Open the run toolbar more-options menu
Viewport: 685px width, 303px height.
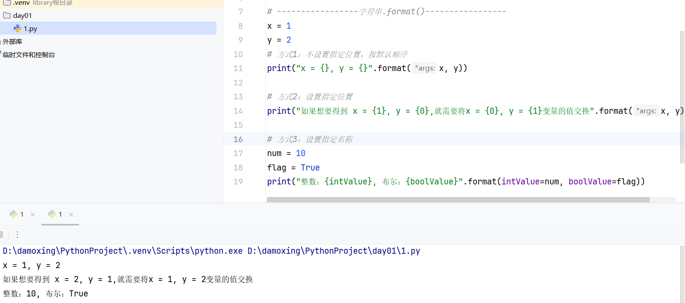[17, 235]
